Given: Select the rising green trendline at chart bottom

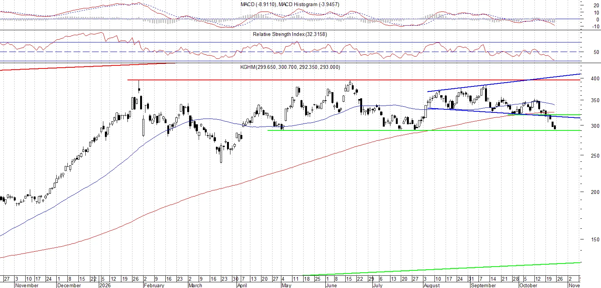Looking at the screenshot, I should 442,269.
